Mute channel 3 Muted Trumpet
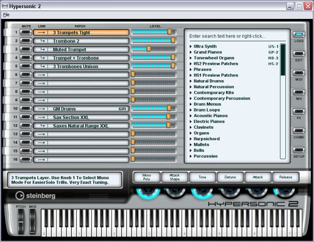314x242 pixels. 26,49
